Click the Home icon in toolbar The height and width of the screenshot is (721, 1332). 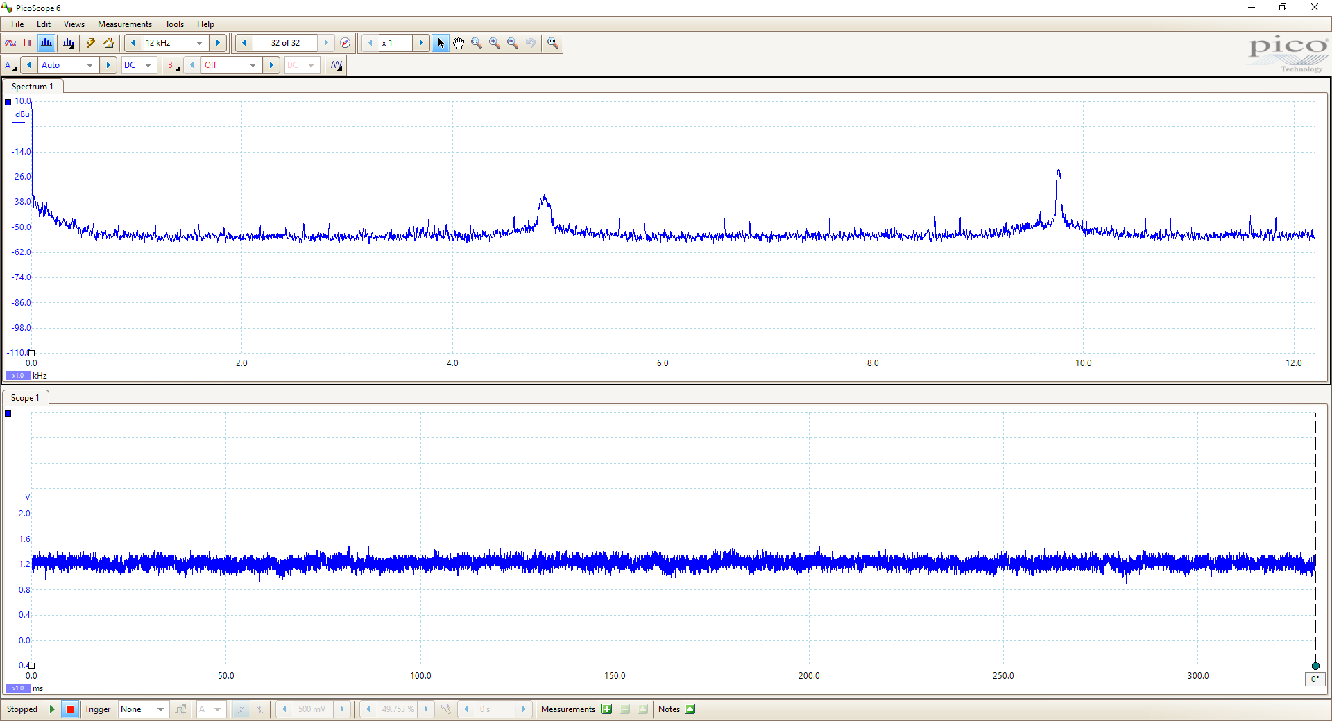[109, 43]
